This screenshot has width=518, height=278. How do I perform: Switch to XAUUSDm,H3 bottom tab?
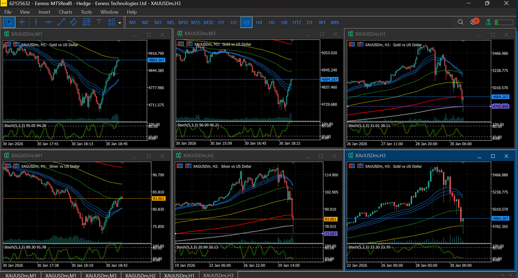tap(218, 275)
